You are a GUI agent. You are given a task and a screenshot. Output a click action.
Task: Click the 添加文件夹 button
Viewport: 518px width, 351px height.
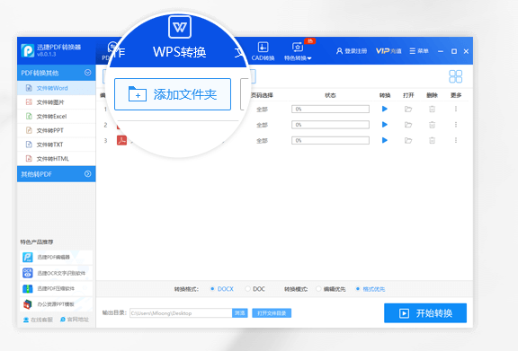point(173,94)
